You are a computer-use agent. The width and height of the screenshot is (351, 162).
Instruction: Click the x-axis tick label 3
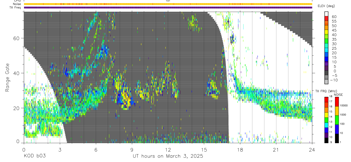pyautogui.click(x=60, y=149)
